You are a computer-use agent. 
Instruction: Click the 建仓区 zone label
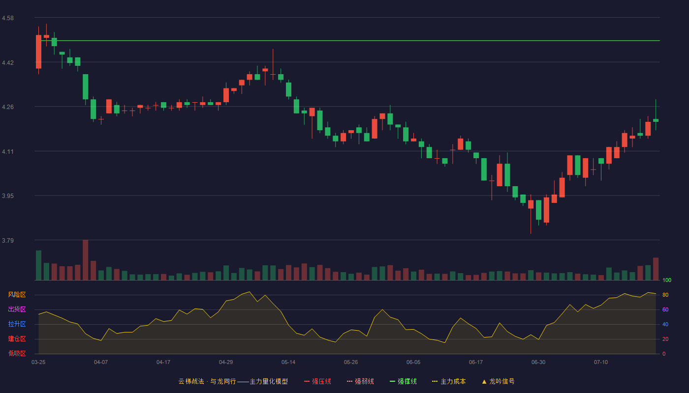tap(17, 339)
